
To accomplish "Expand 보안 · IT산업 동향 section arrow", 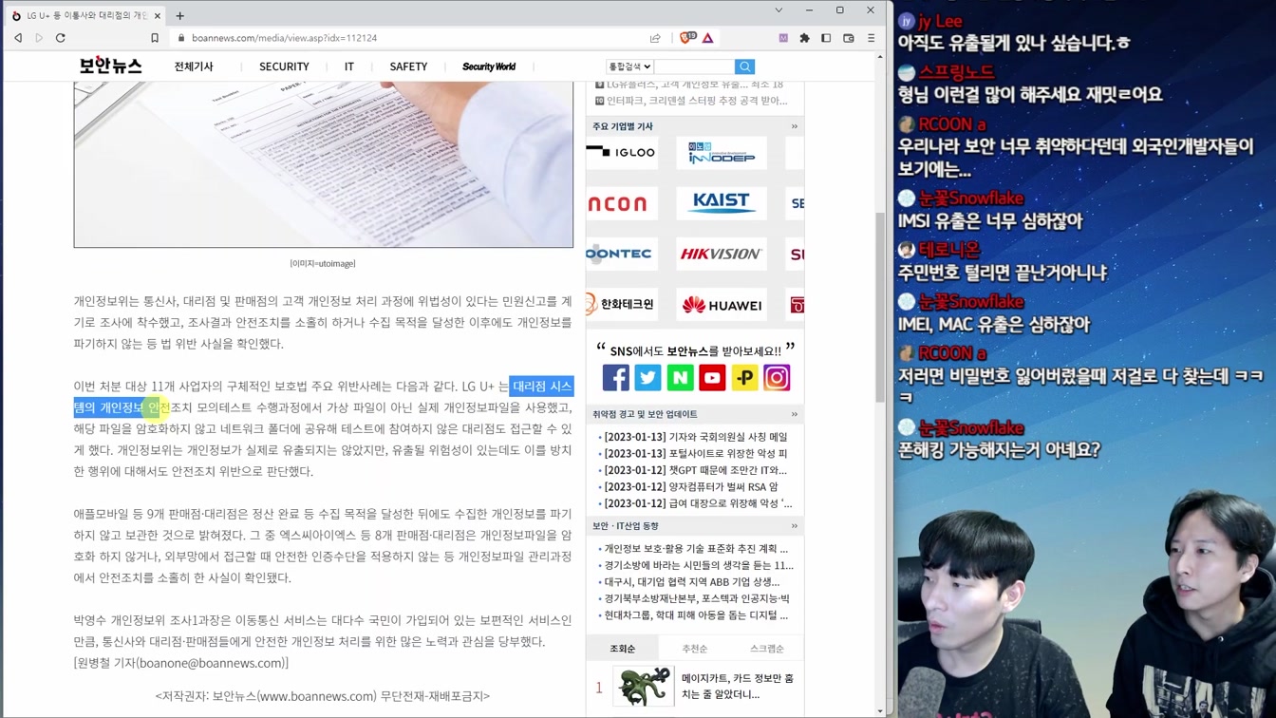I will tap(795, 526).
